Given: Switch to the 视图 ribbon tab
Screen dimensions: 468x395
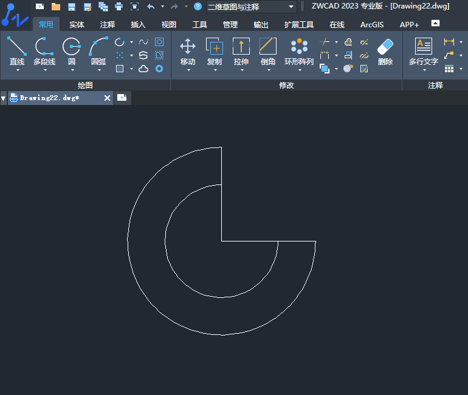Looking at the screenshot, I should click(x=169, y=24).
